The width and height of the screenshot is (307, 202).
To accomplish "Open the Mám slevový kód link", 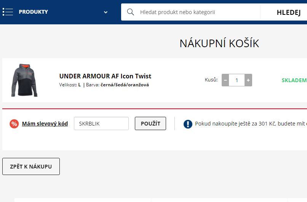I will pyautogui.click(x=45, y=124).
